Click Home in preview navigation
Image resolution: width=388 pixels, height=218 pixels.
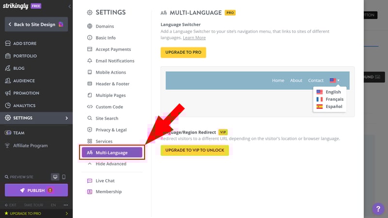(x=278, y=80)
